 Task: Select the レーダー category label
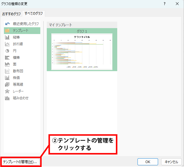point(18,91)
